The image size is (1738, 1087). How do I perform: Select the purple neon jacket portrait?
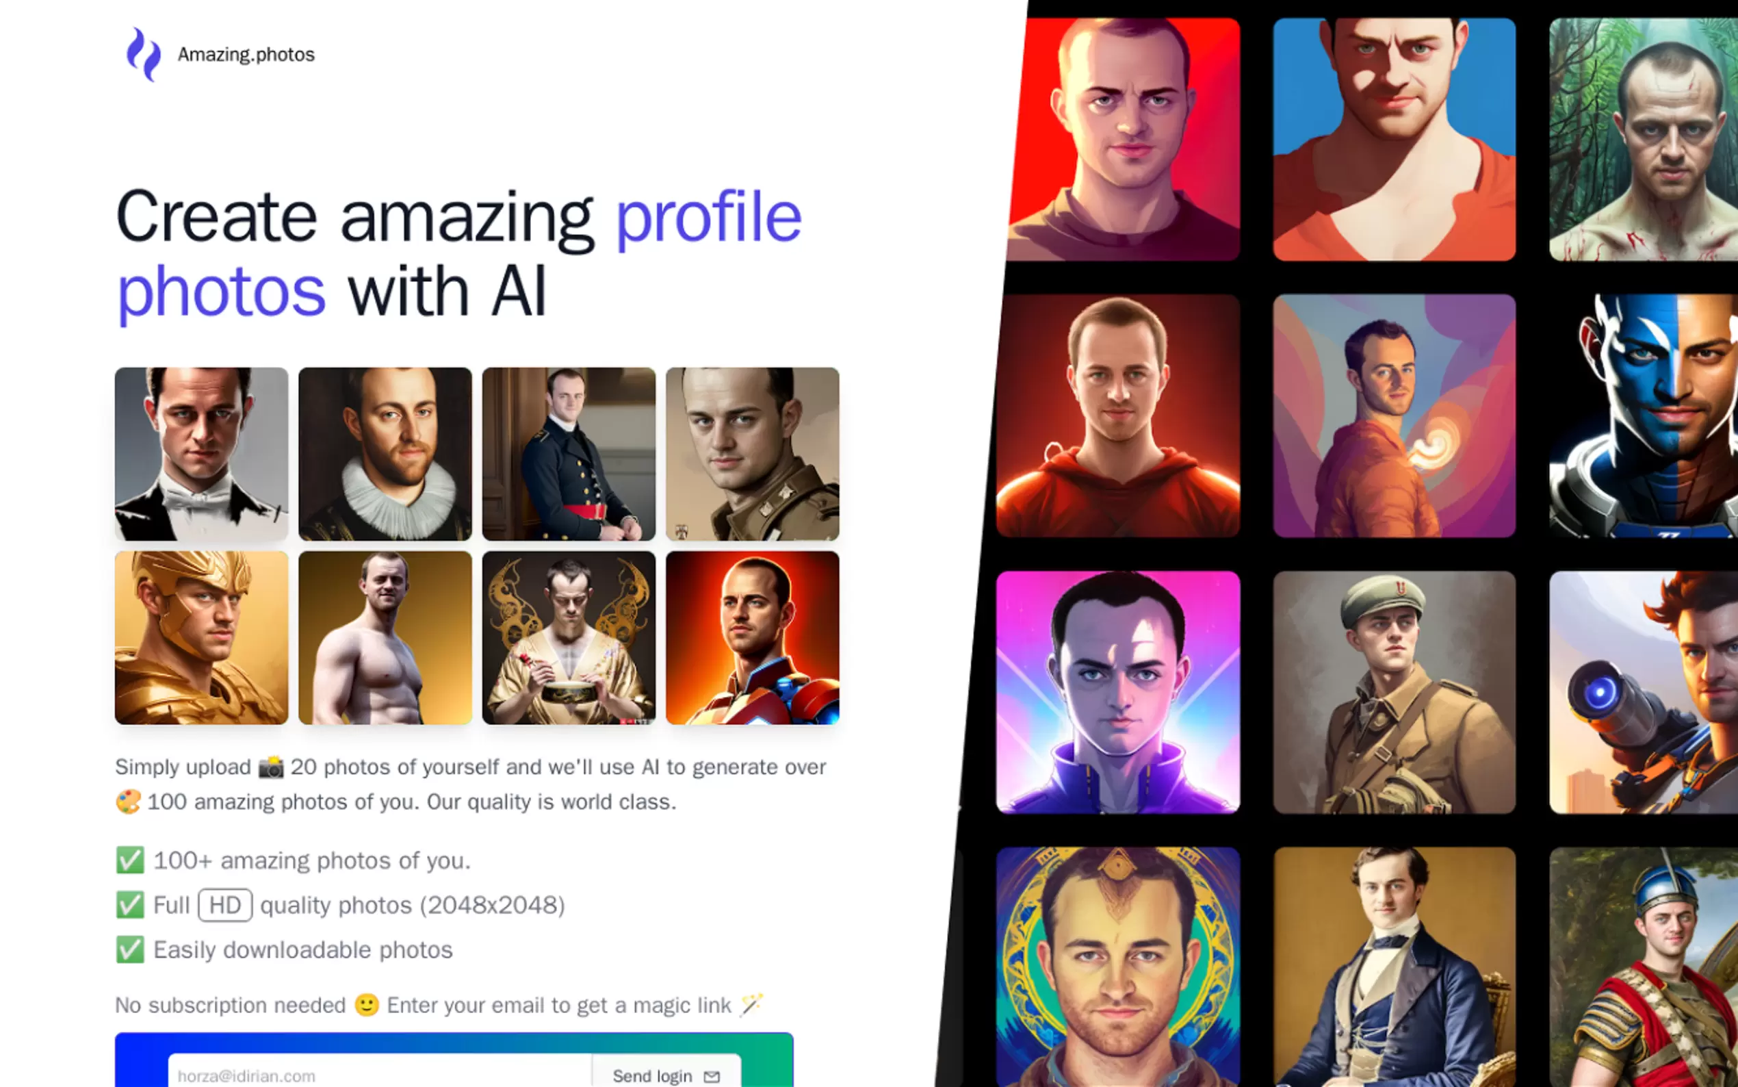tap(1118, 692)
